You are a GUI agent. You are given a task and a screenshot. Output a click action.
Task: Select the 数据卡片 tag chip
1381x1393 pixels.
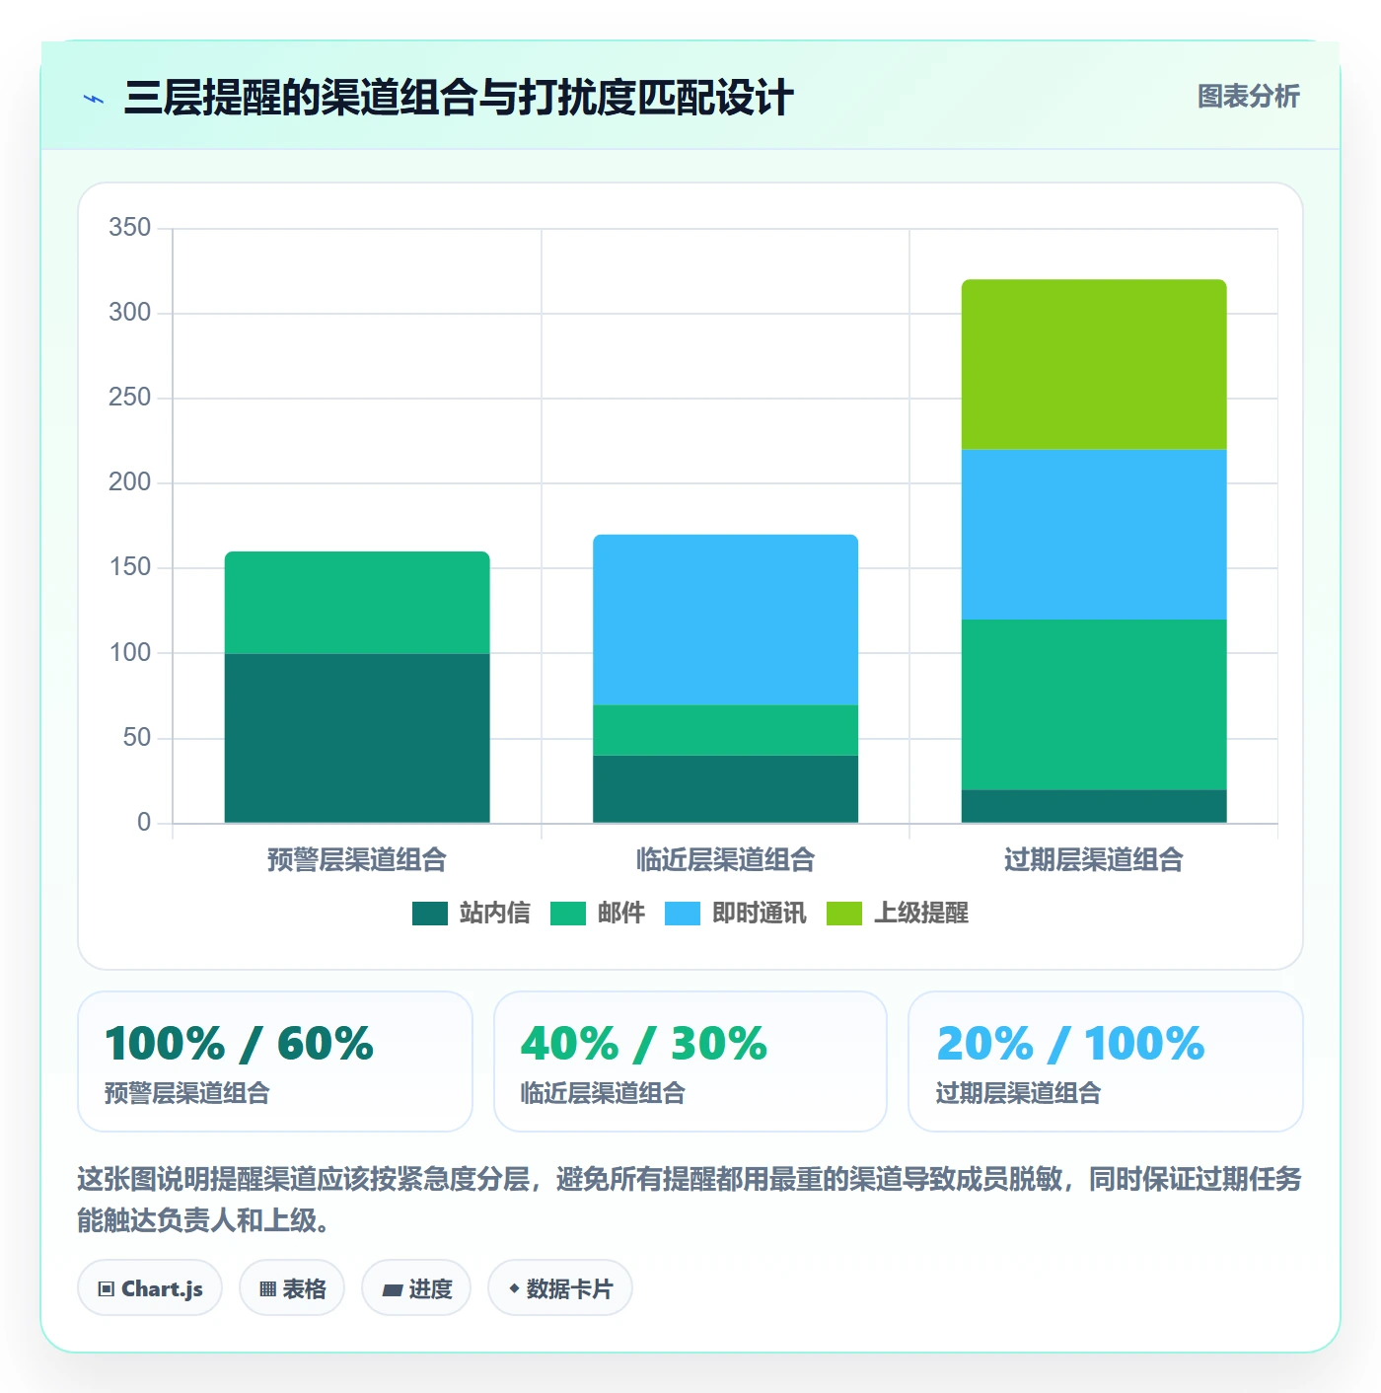coord(560,1287)
